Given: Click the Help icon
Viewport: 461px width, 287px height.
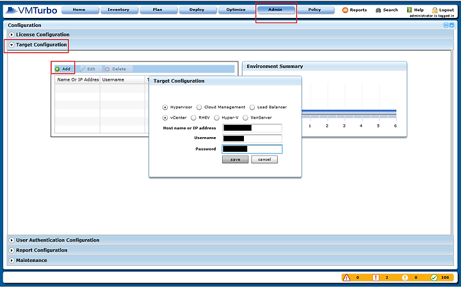Looking at the screenshot, I should click(409, 10).
